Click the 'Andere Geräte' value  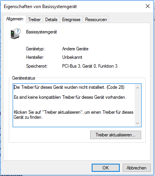(75, 49)
